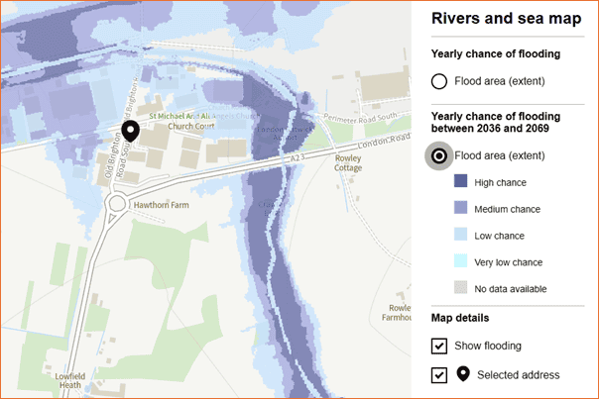This screenshot has height=399, width=599.
Task: Click the Very low chance legend swatch
Action: [460, 261]
